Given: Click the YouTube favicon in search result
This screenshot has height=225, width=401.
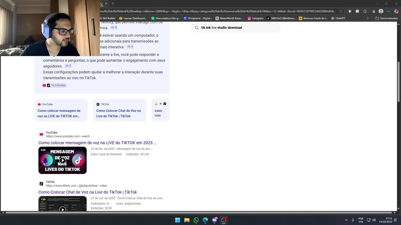Looking at the screenshot, I should [41, 134].
